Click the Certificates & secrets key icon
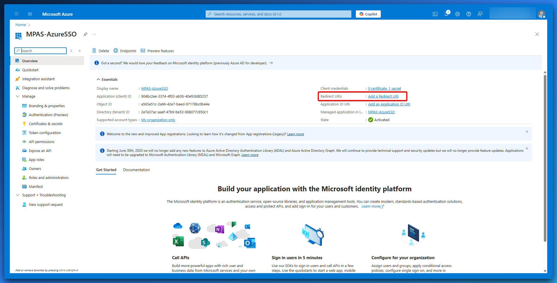 tap(24, 124)
